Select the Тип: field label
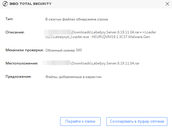This screenshot has width=172, height=131. click(9, 19)
